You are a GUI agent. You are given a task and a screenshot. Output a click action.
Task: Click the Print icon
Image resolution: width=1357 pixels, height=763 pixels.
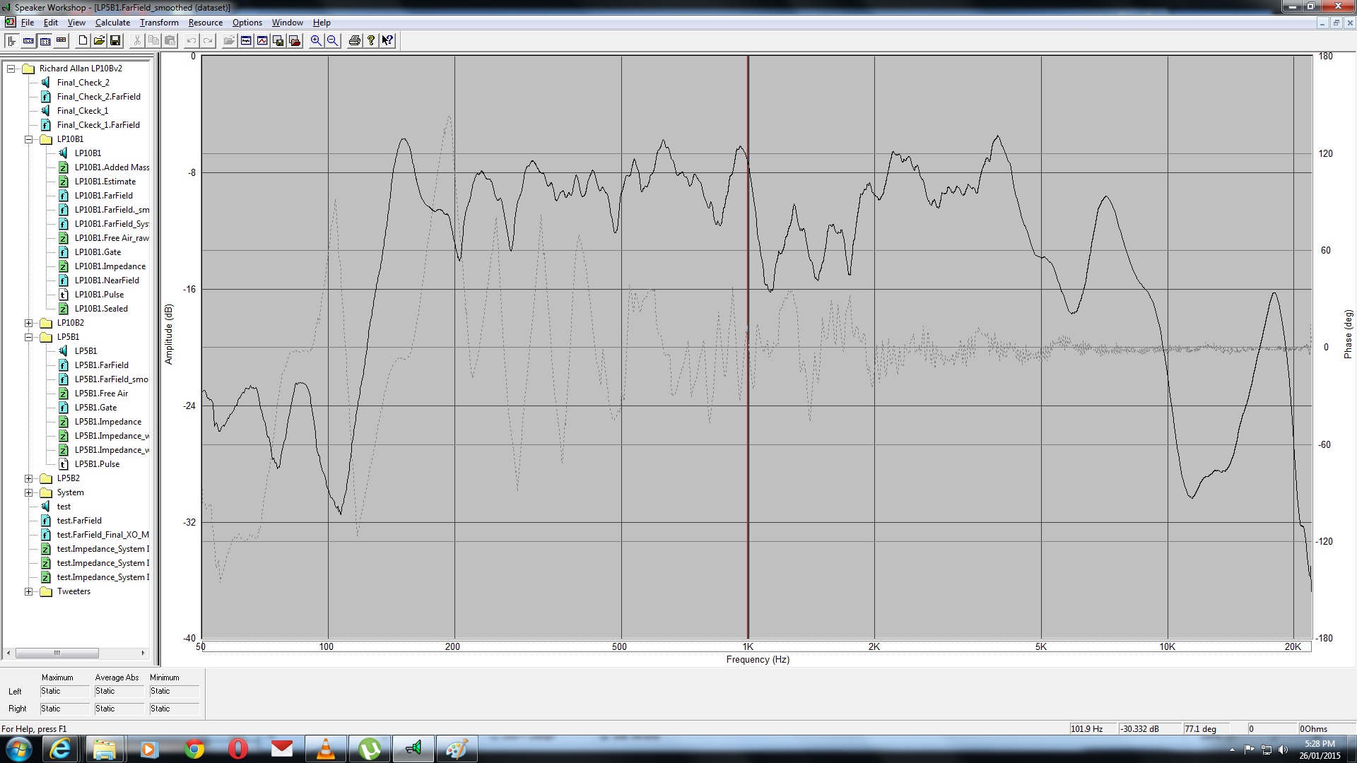[355, 40]
